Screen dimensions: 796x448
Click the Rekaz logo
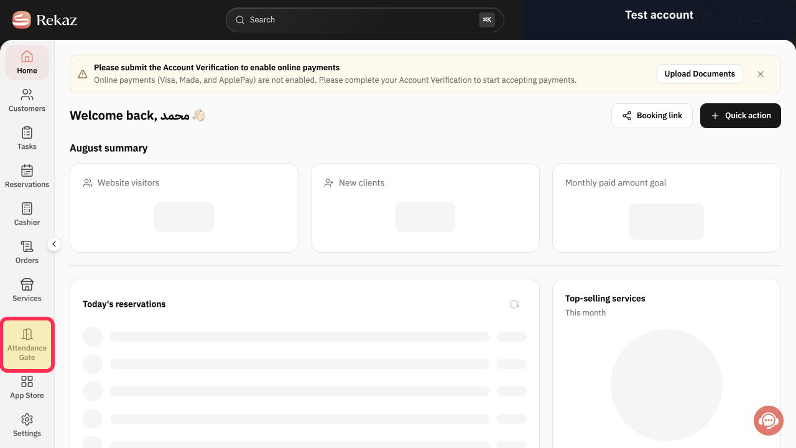click(45, 20)
